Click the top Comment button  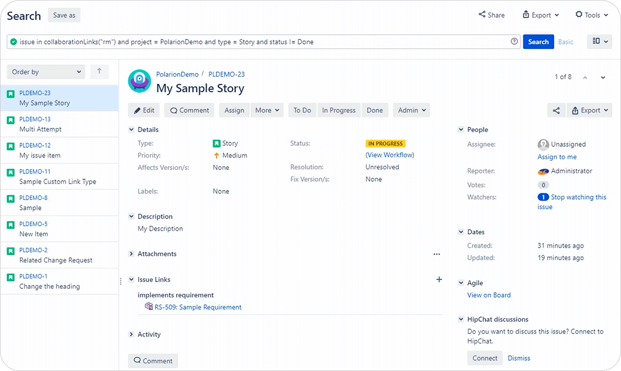pos(189,111)
